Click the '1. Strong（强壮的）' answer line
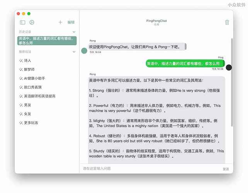This screenshot has width=248, height=193. (x=155, y=93)
